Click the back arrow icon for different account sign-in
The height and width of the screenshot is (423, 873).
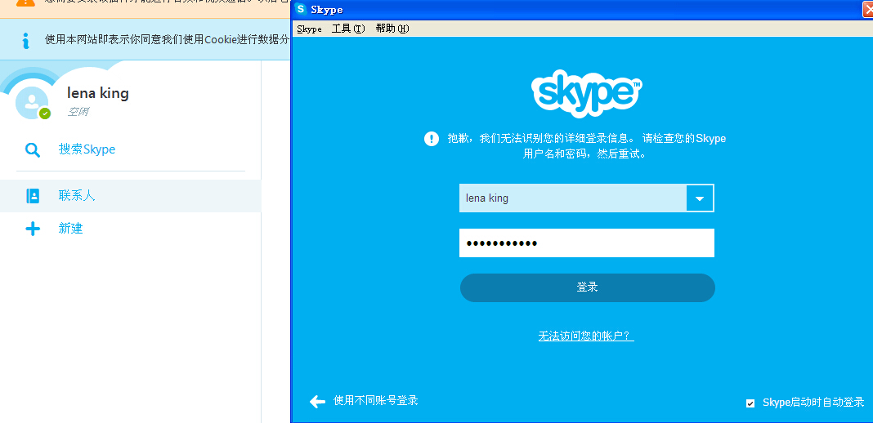pos(317,401)
